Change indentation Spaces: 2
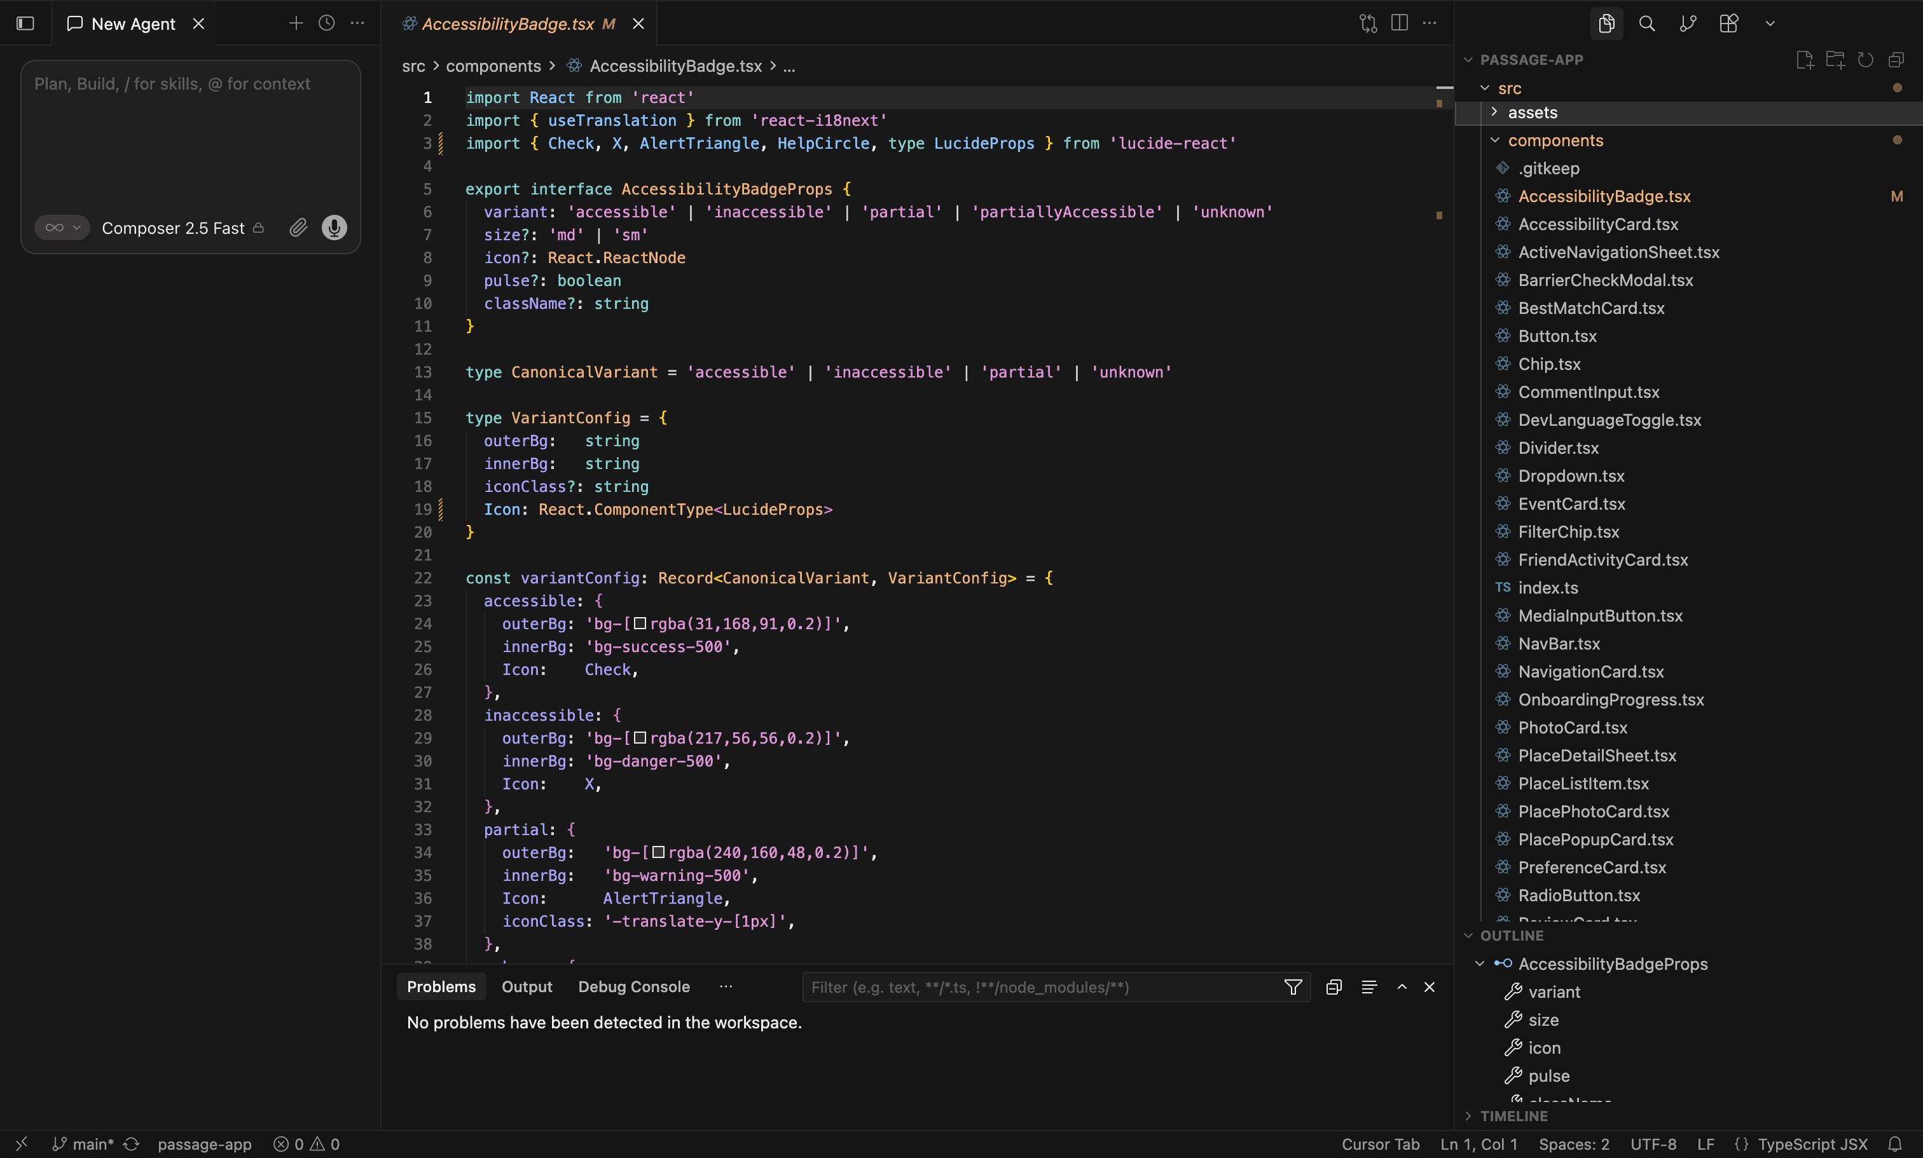The image size is (1923, 1158). click(1573, 1144)
